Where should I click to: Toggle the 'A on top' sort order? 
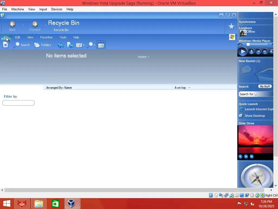pyautogui.click(x=182, y=88)
